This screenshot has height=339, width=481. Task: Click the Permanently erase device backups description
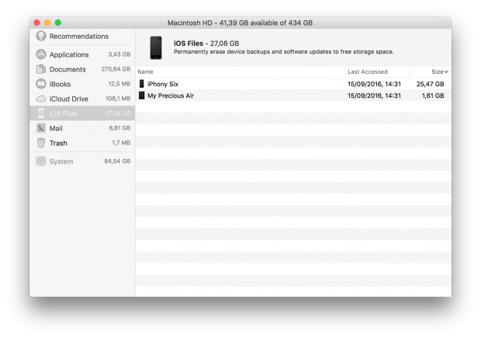point(283,51)
